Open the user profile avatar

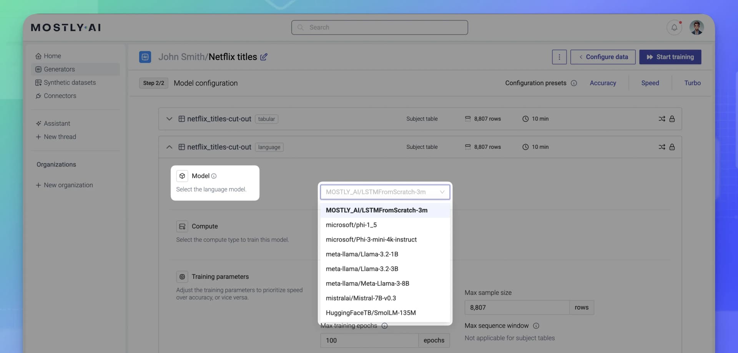[696, 28]
